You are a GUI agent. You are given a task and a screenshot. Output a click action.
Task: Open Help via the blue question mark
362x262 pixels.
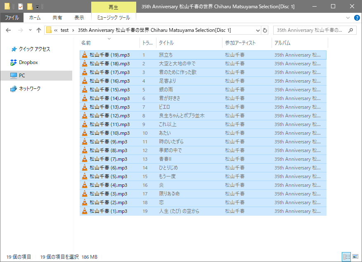click(x=355, y=18)
